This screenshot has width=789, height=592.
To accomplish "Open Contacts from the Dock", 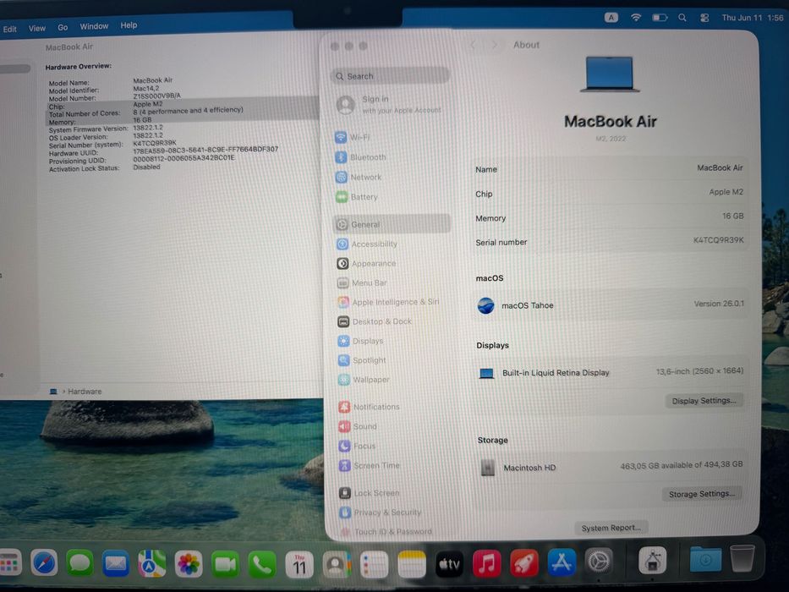I will pyautogui.click(x=336, y=565).
